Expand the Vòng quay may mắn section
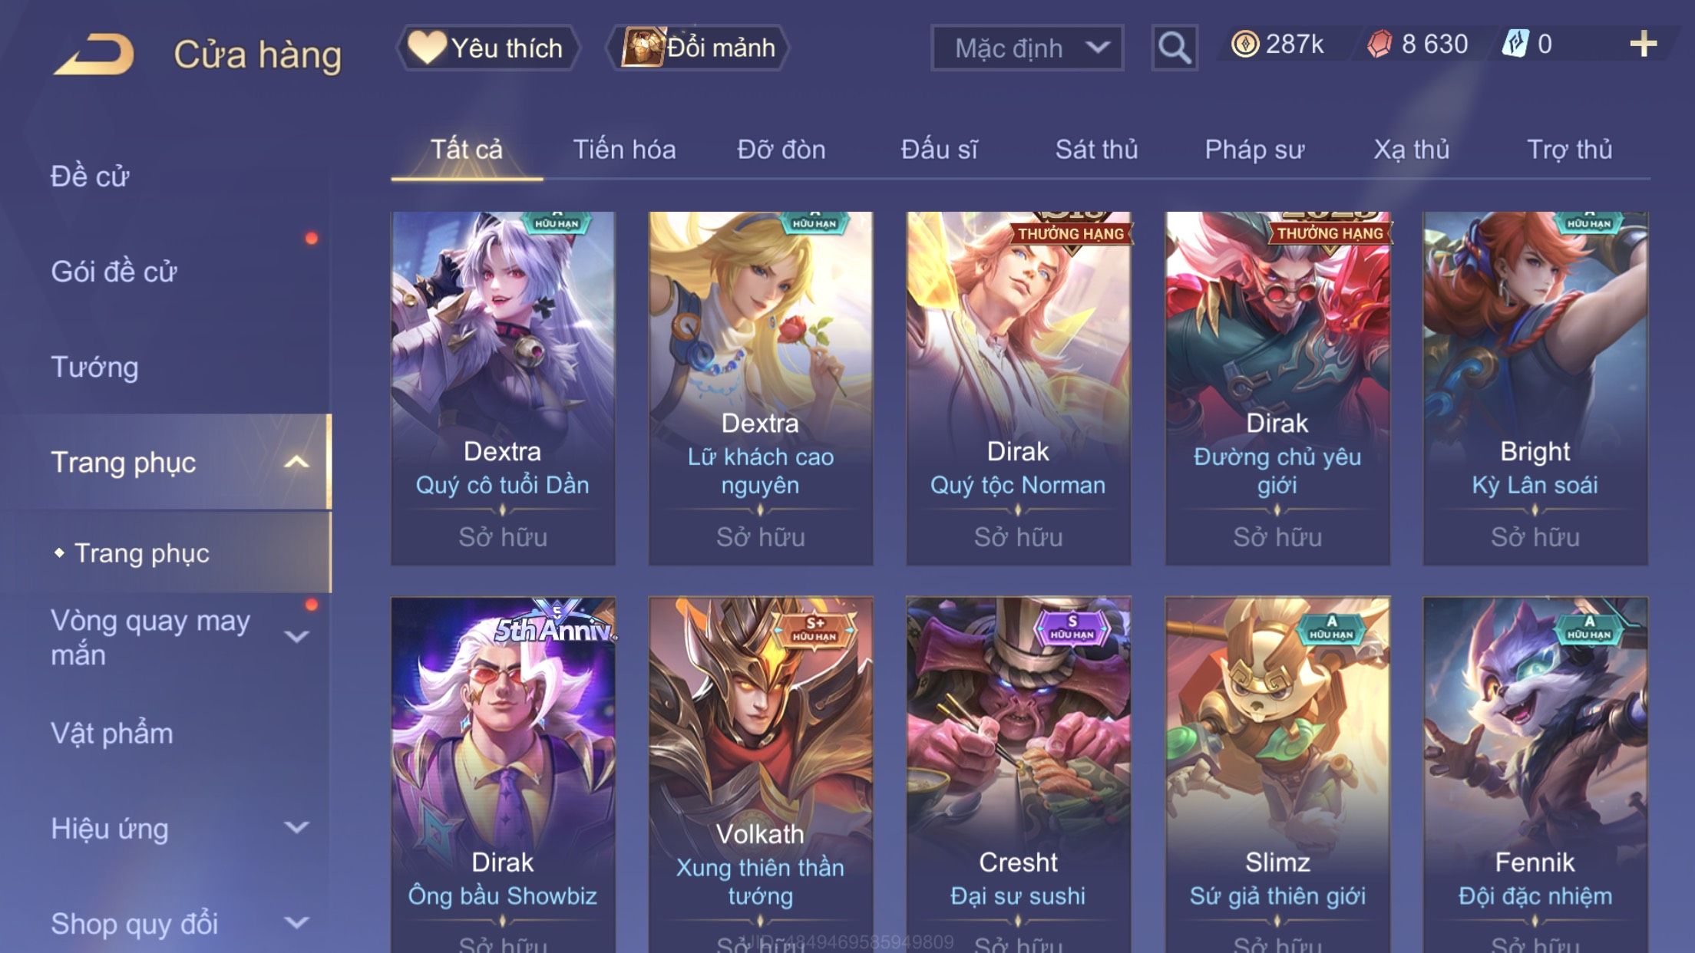This screenshot has width=1695, height=953. (296, 637)
